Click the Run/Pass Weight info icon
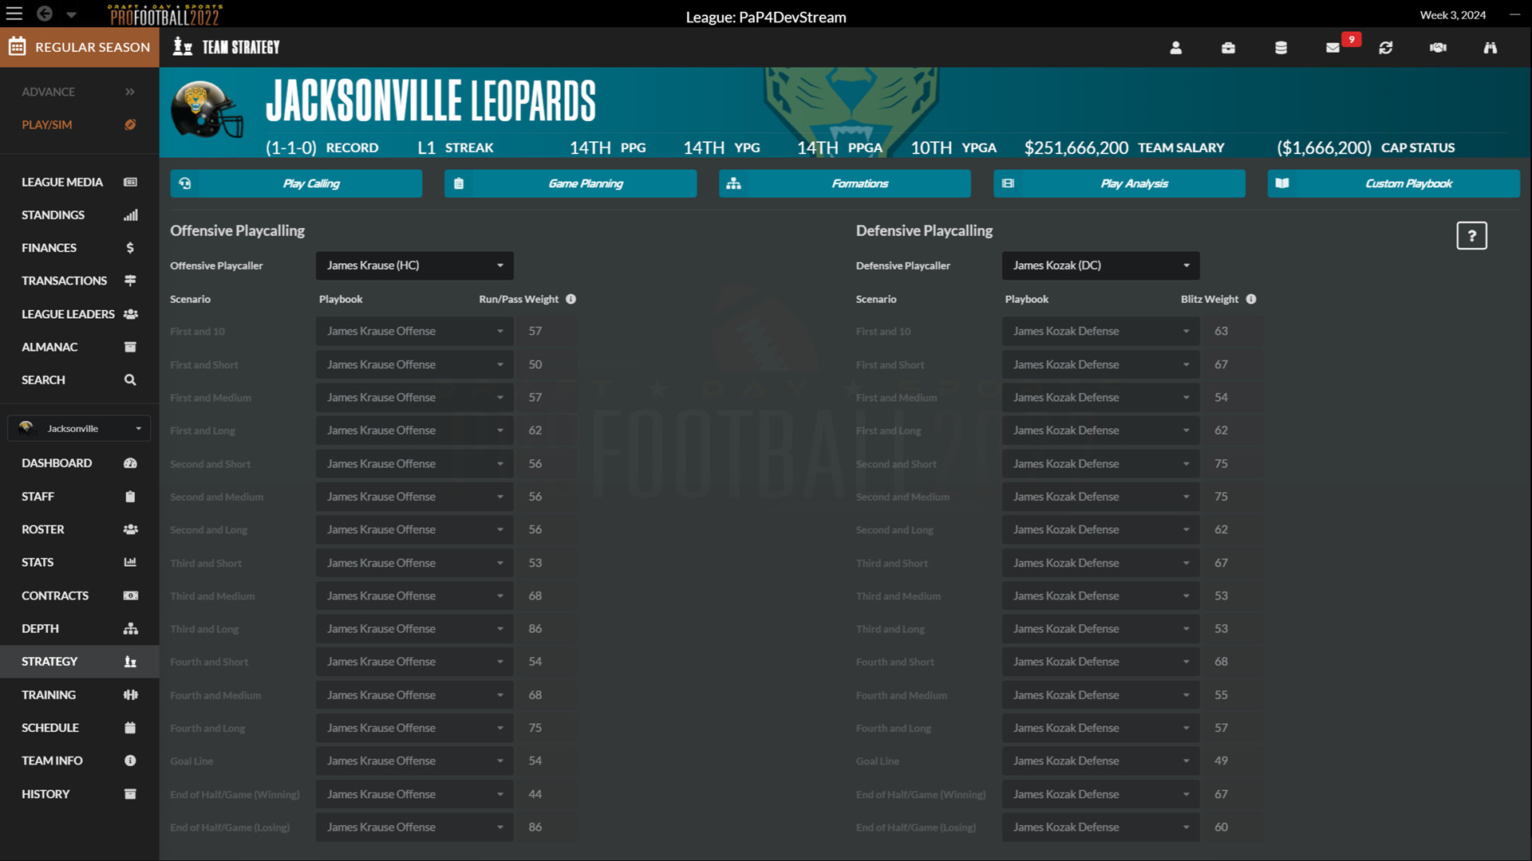The image size is (1532, 861). coord(571,299)
